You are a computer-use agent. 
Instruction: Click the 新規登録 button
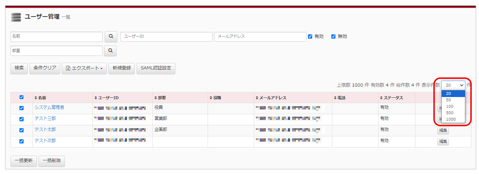[122, 68]
